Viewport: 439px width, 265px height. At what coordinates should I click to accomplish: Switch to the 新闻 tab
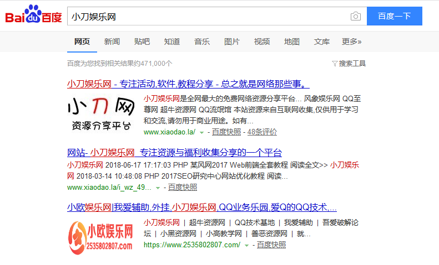(x=112, y=41)
